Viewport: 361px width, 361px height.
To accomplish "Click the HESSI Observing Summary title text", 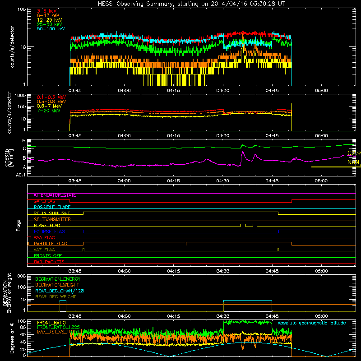I will click(191, 4).
